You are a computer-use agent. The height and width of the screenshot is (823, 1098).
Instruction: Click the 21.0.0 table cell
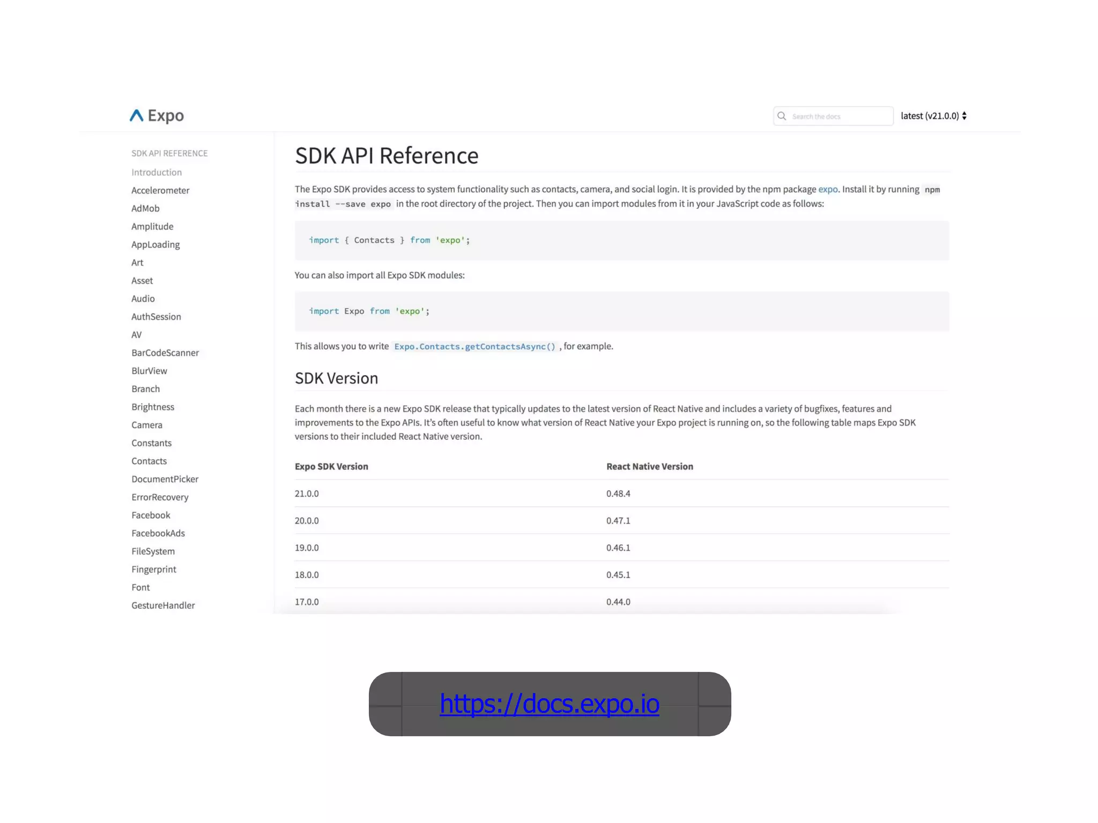pos(307,493)
